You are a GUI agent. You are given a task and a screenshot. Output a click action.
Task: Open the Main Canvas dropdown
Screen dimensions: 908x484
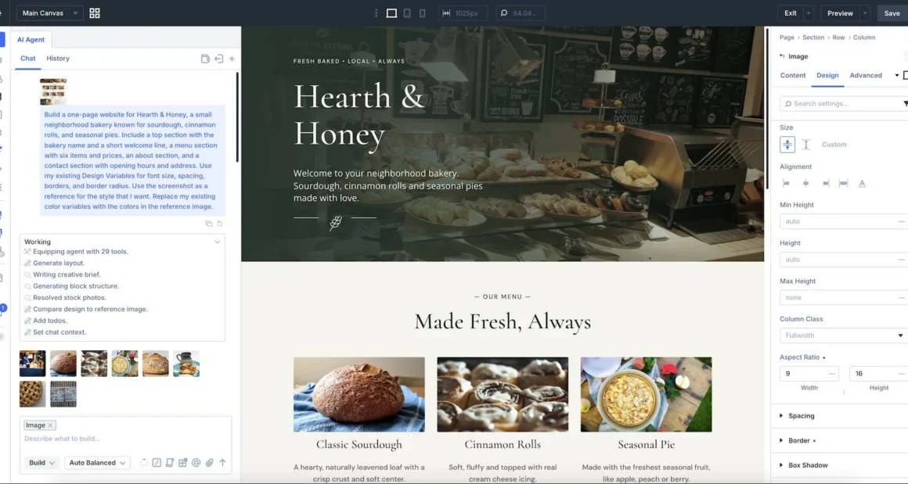point(50,13)
